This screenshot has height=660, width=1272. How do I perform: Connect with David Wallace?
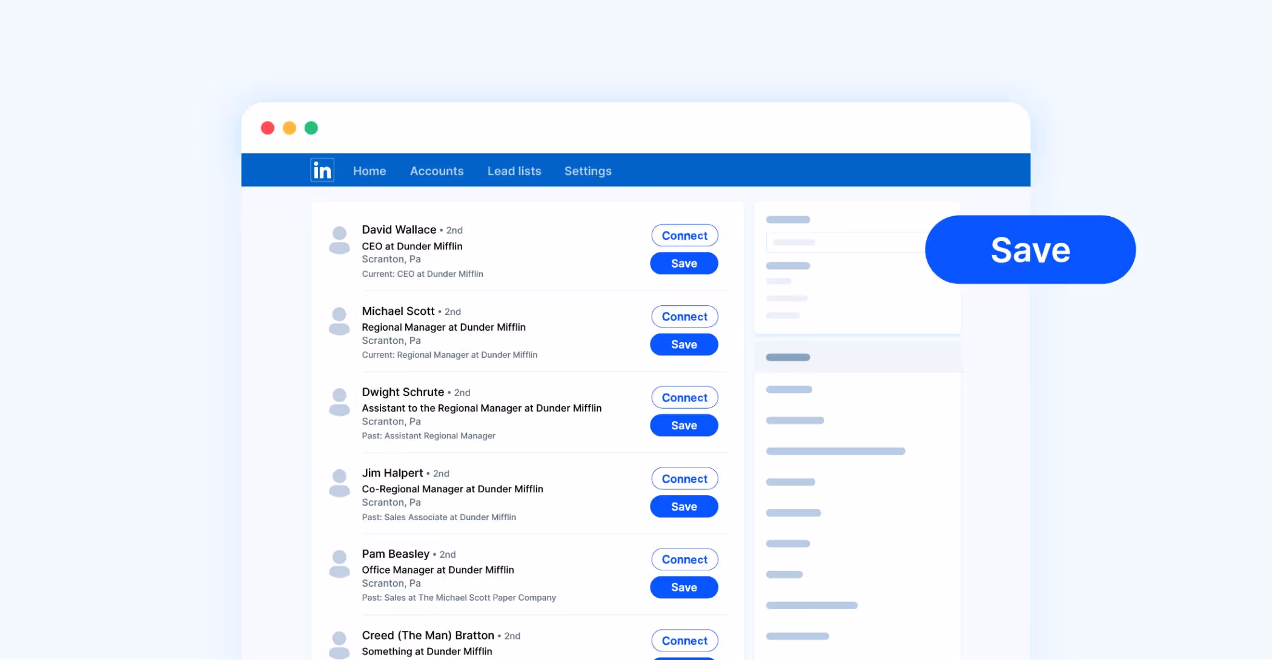pyautogui.click(x=684, y=236)
